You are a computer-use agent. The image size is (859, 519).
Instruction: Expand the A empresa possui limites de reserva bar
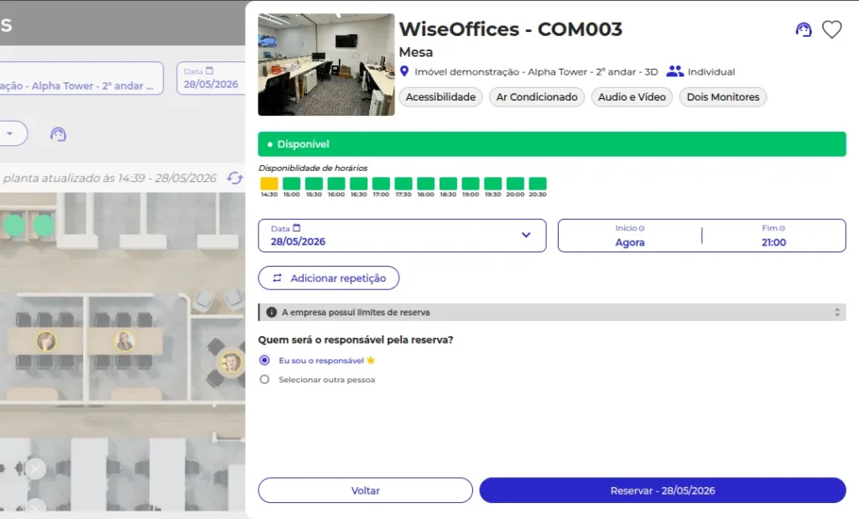coord(552,312)
